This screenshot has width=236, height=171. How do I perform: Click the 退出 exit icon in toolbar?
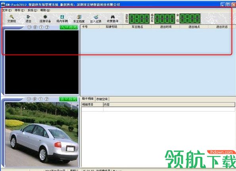(28, 17)
